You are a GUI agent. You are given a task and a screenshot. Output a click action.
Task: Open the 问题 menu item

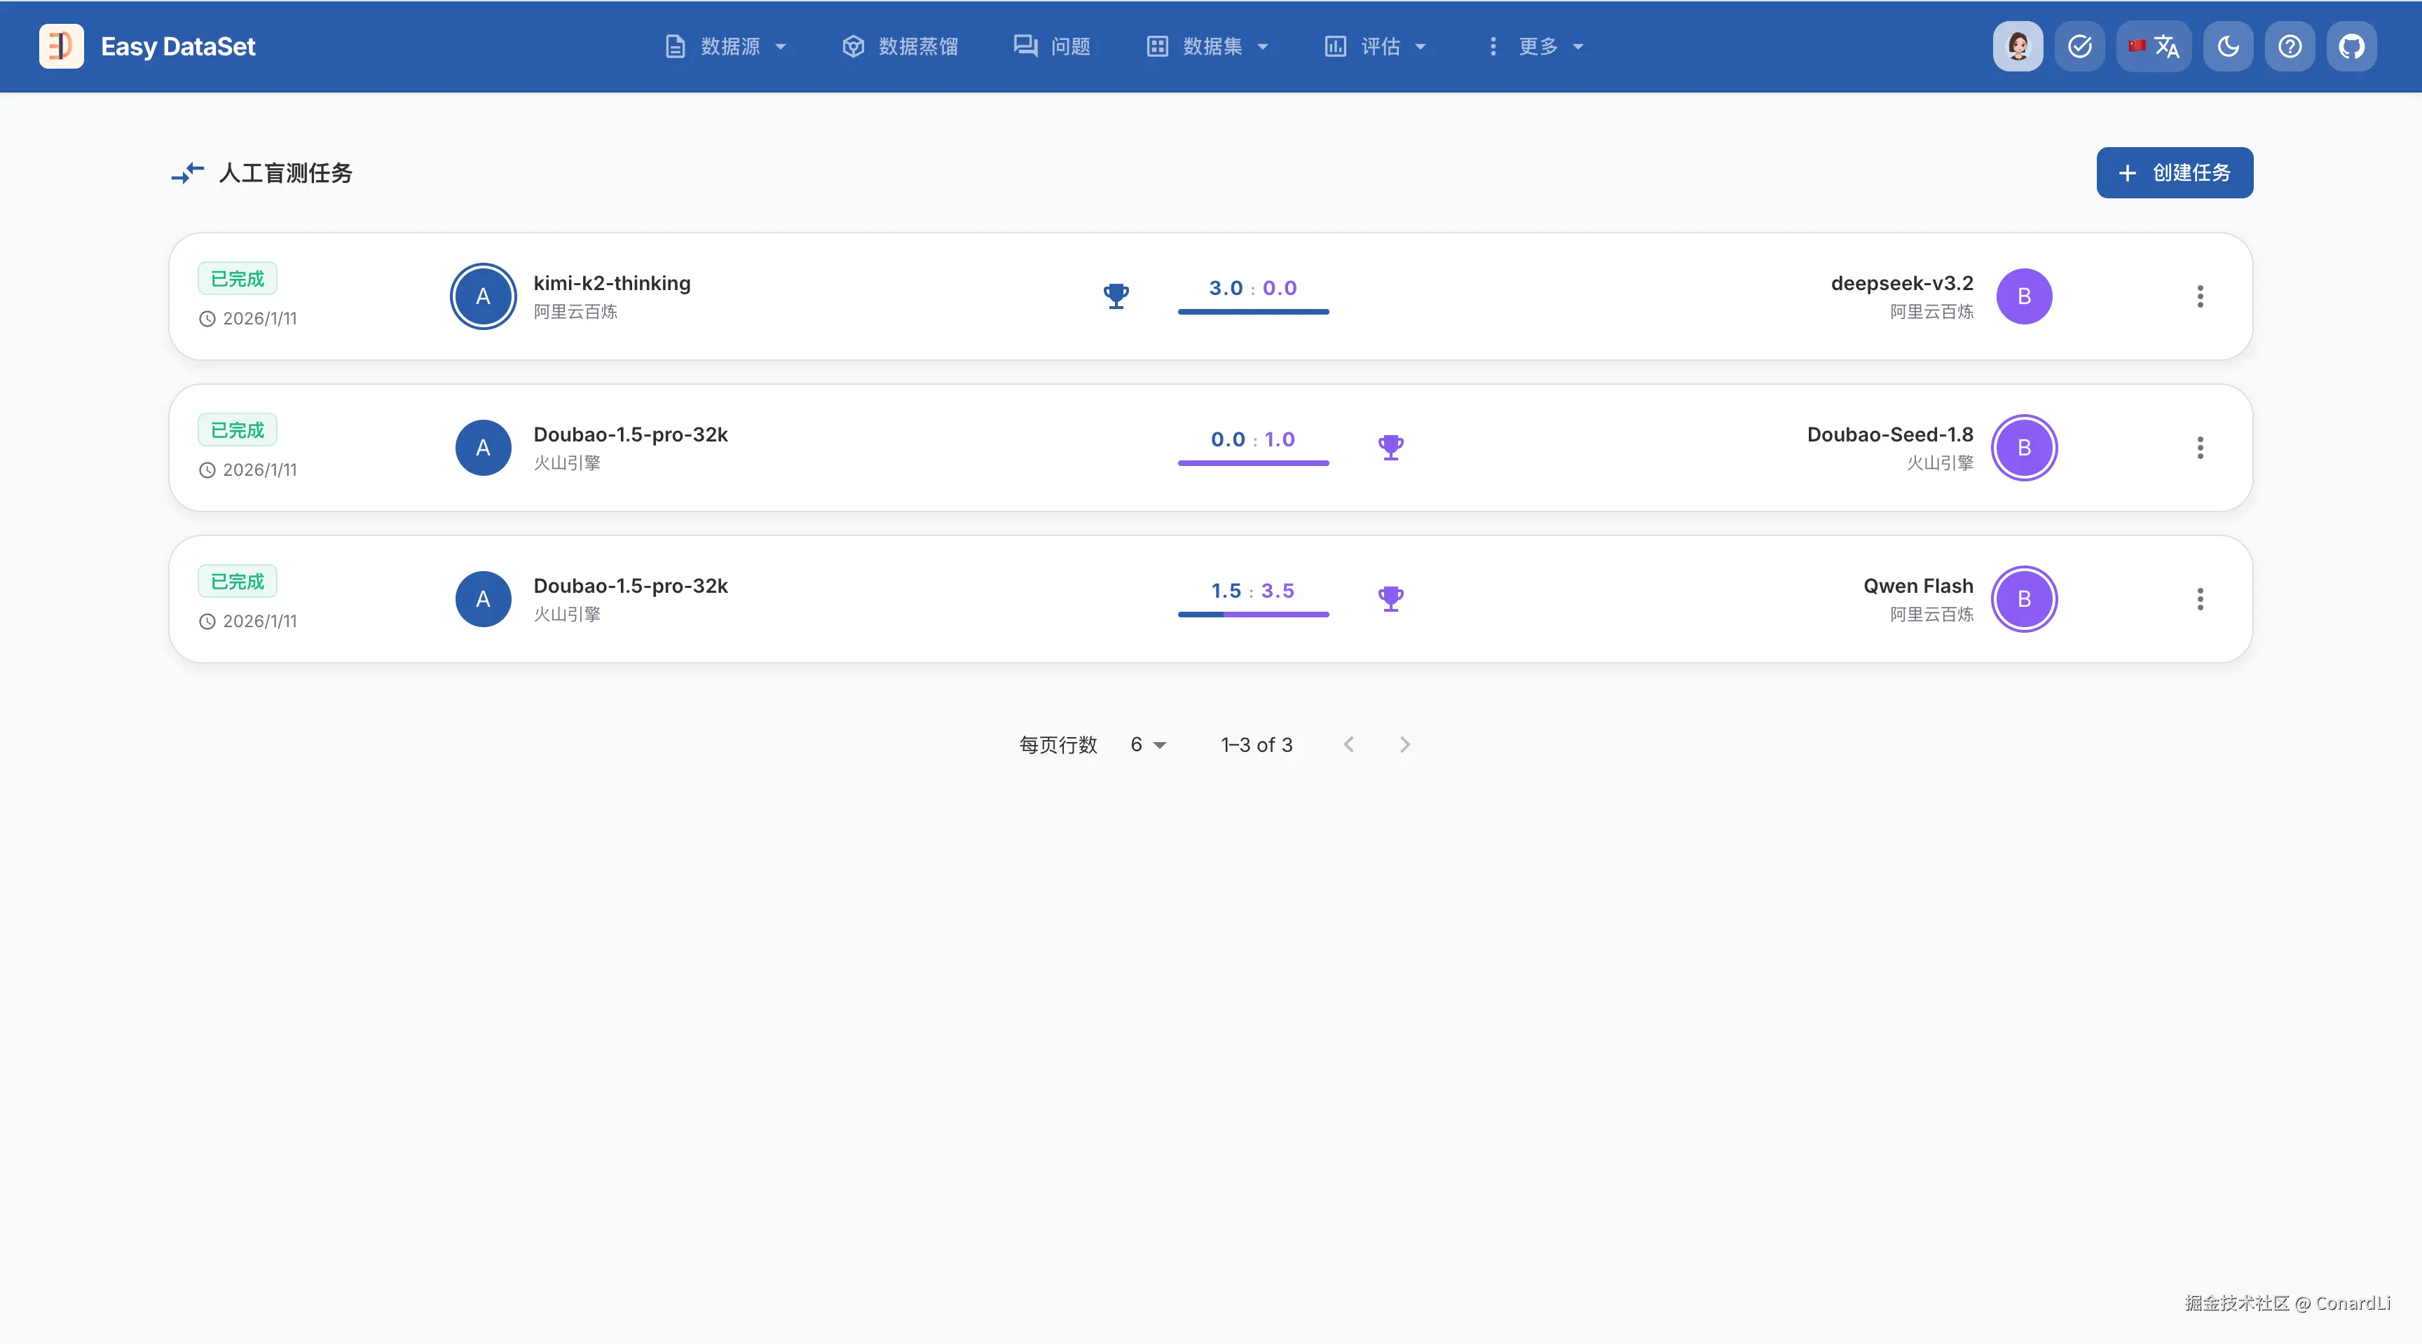click(x=1052, y=46)
